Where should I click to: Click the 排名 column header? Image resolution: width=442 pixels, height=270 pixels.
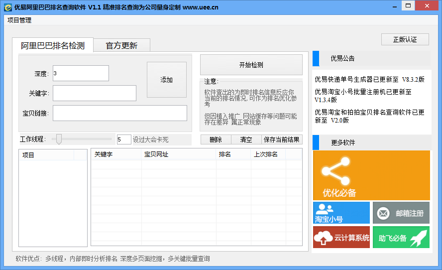233,154
